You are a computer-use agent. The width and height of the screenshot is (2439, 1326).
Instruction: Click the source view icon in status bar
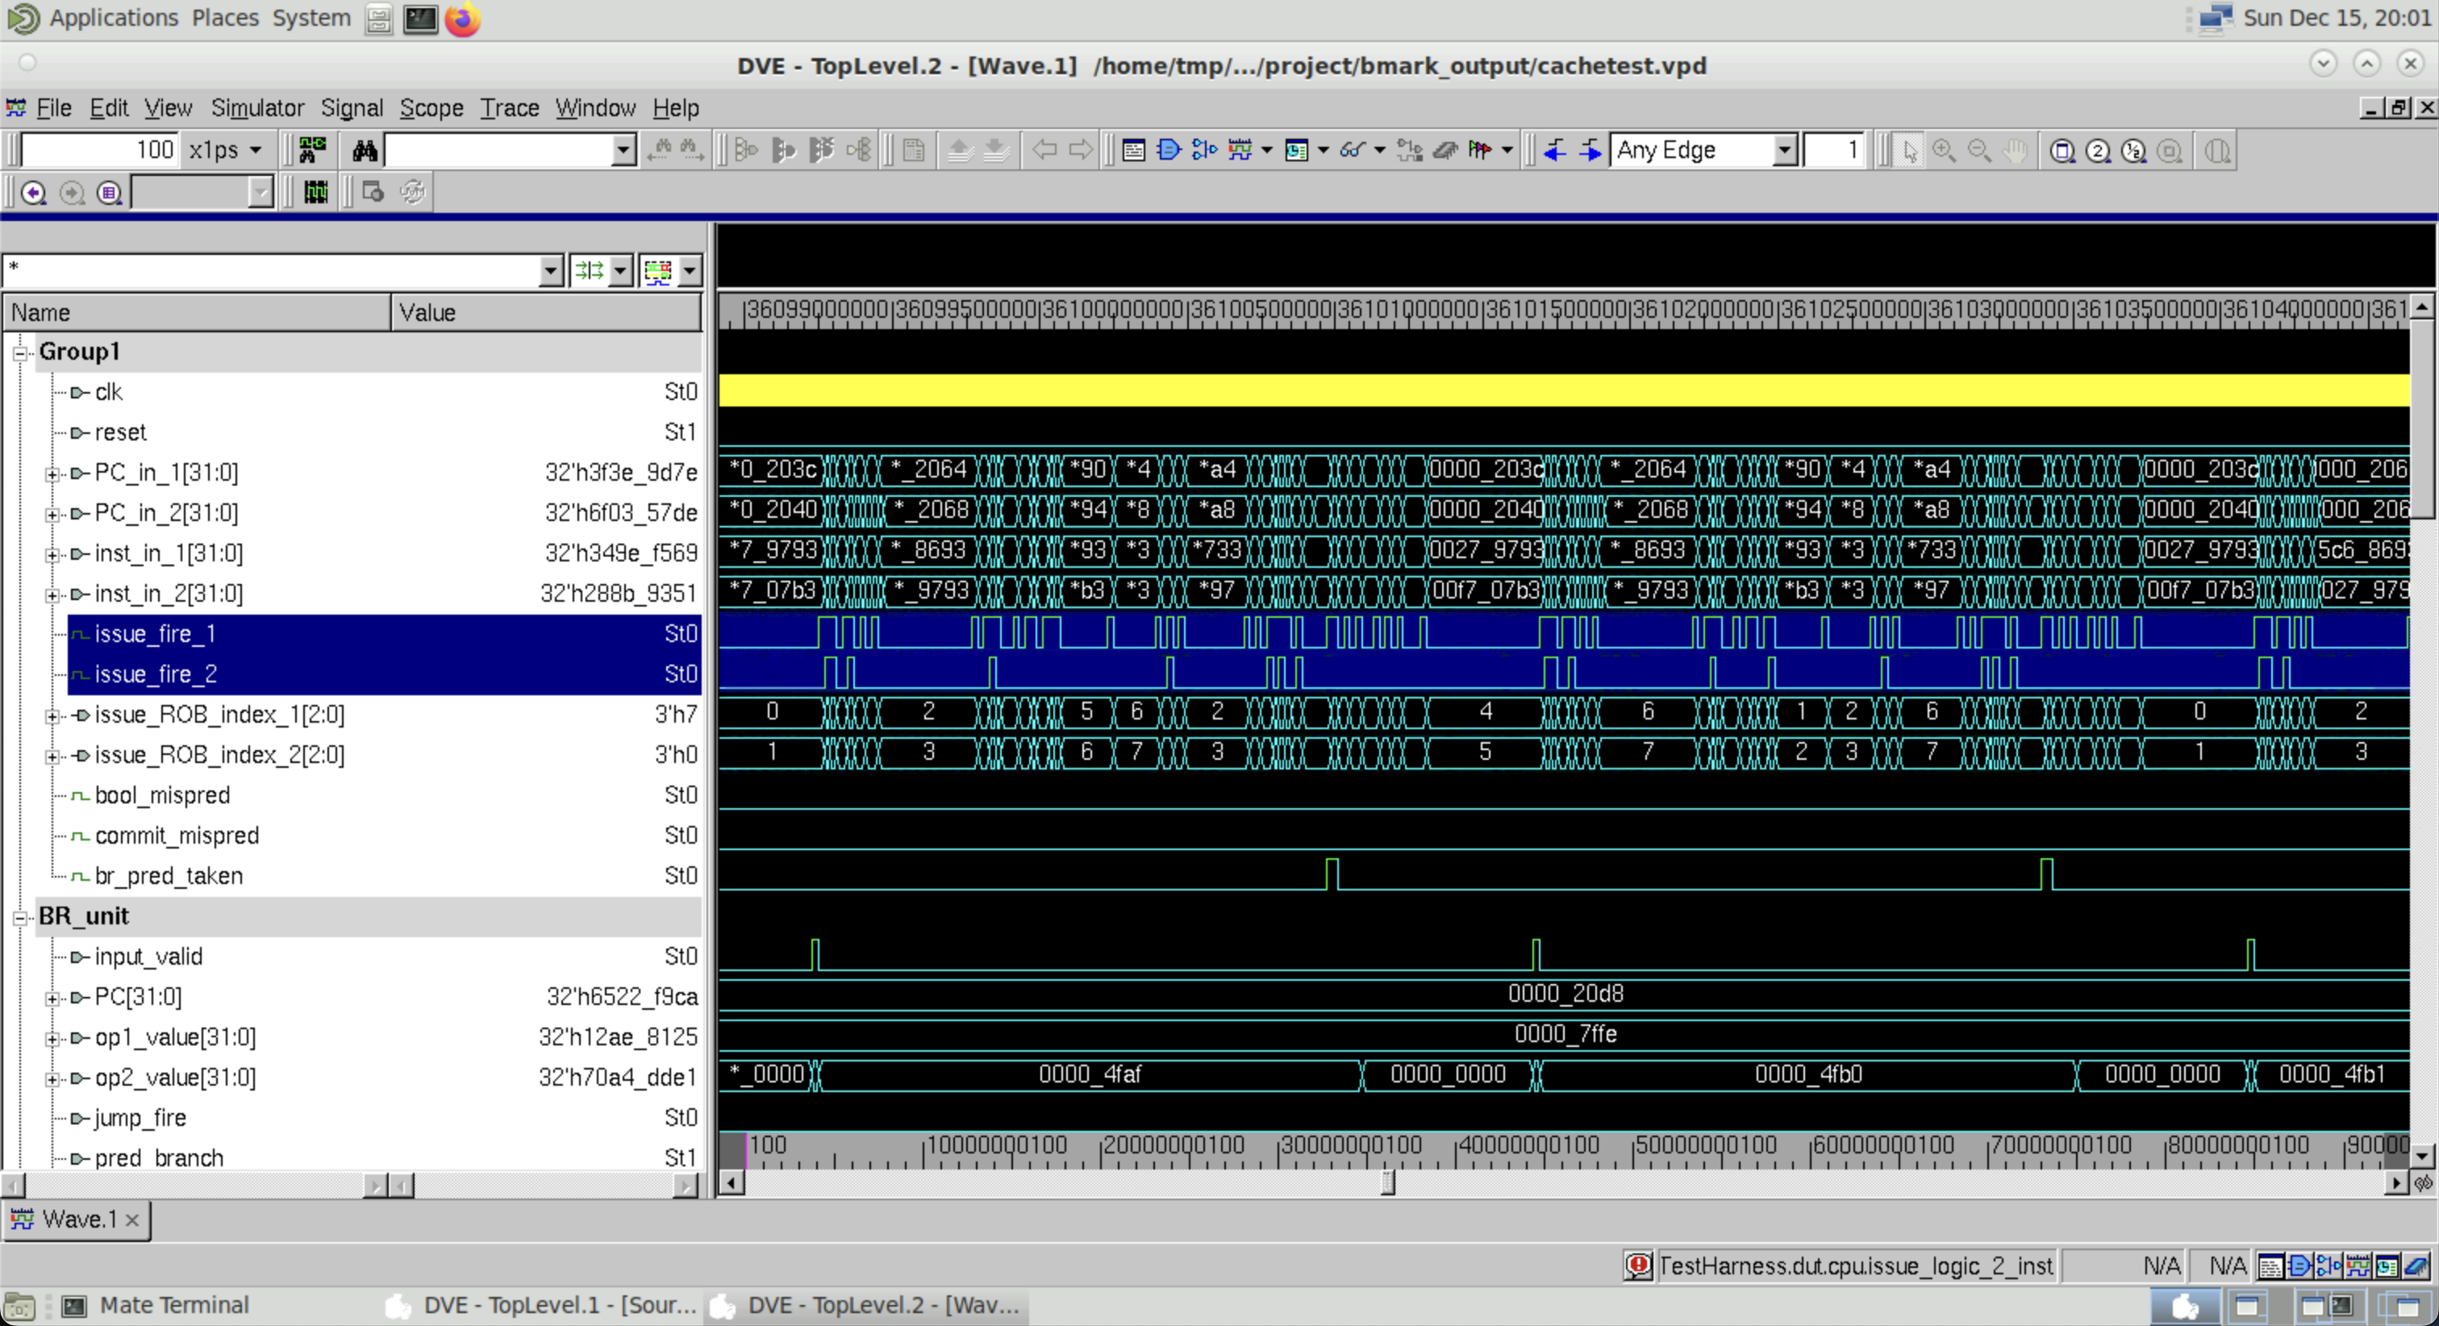2270,1266
